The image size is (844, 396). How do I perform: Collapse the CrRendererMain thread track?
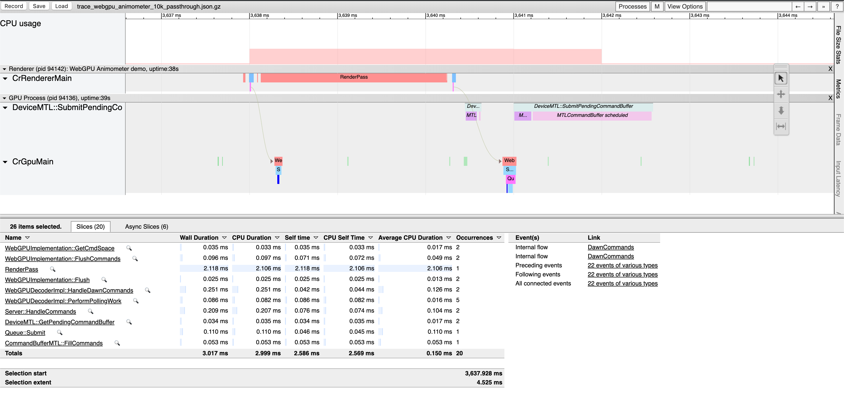click(5, 78)
